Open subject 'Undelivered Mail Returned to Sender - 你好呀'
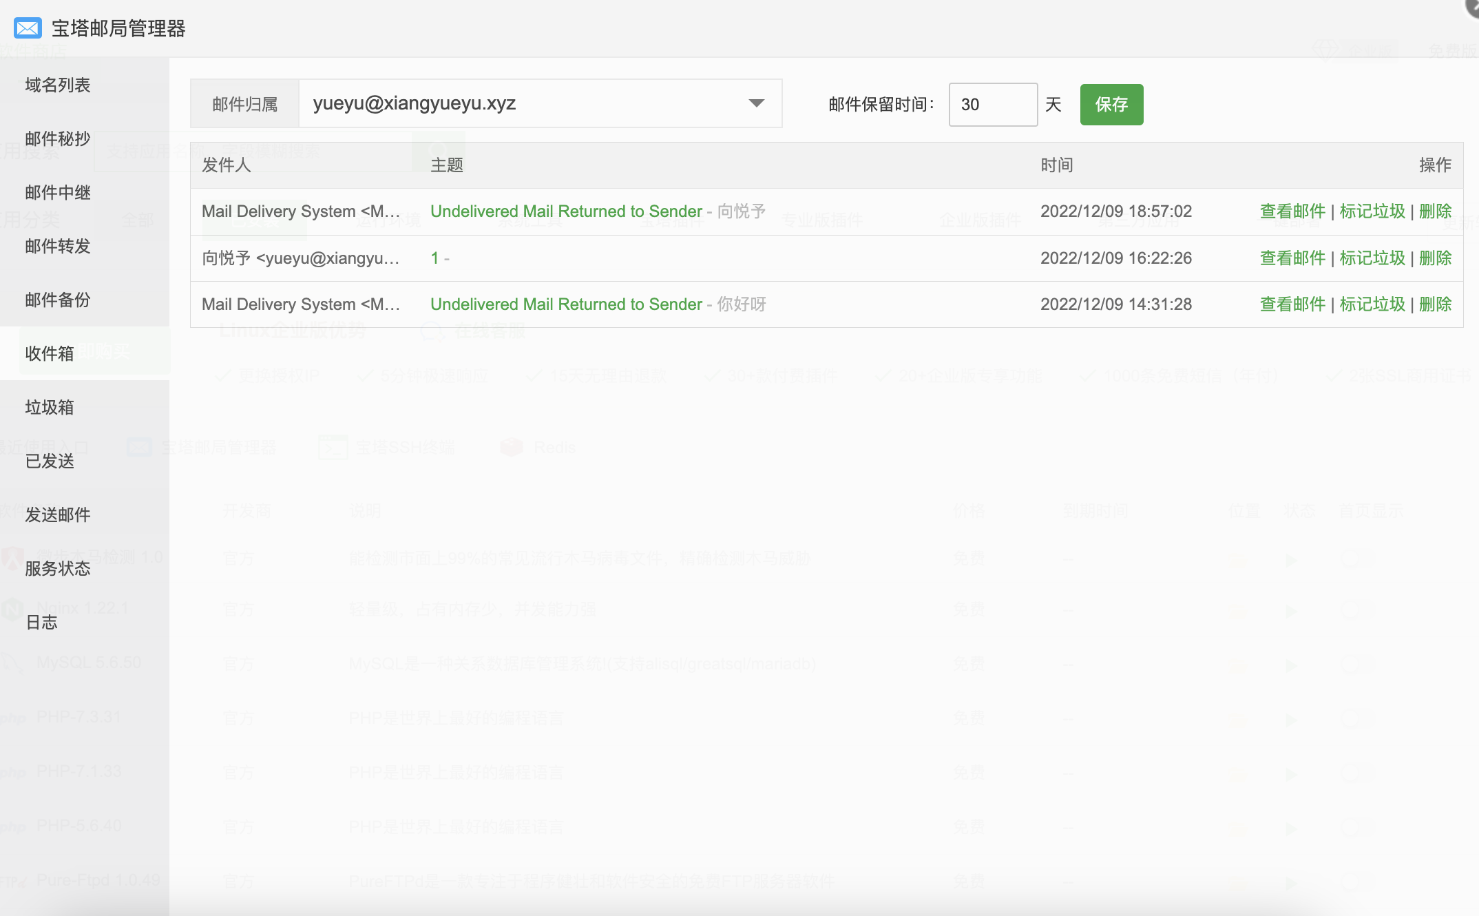 [x=598, y=304]
